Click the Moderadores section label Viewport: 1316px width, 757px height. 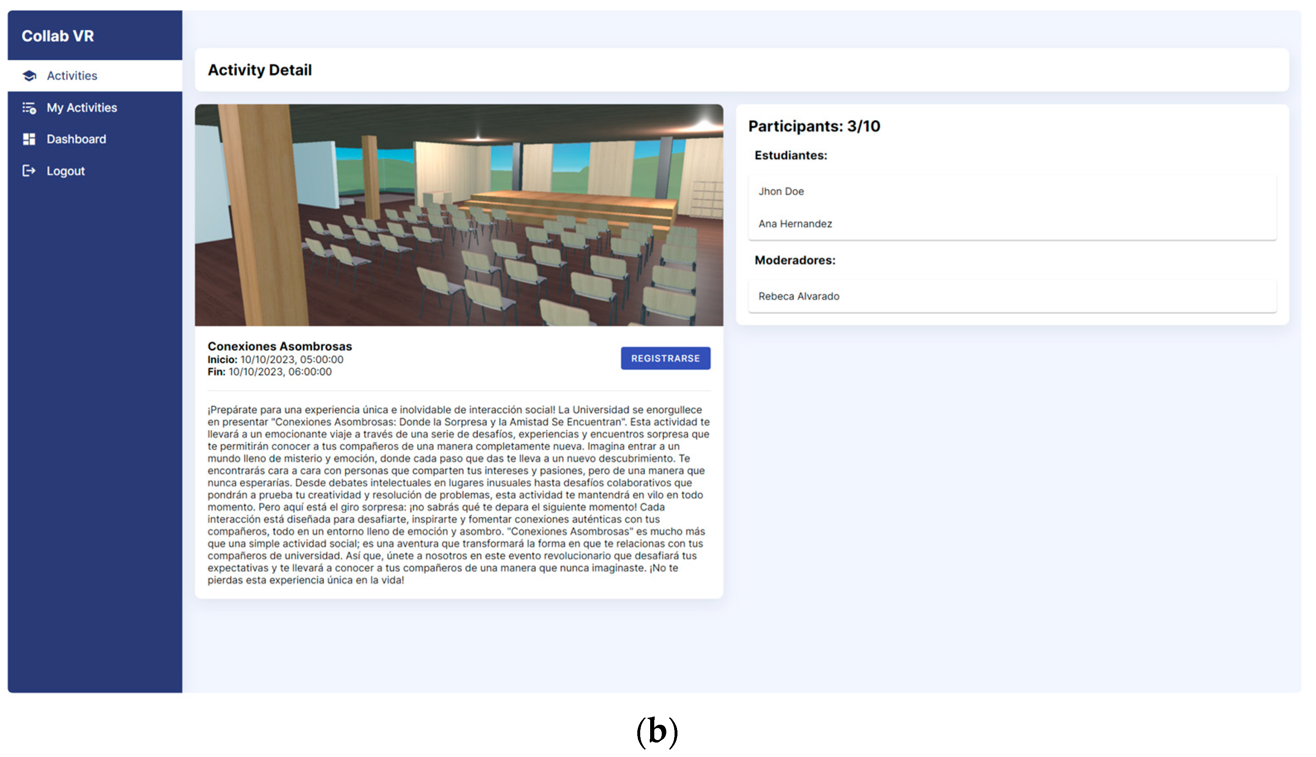[x=795, y=260]
